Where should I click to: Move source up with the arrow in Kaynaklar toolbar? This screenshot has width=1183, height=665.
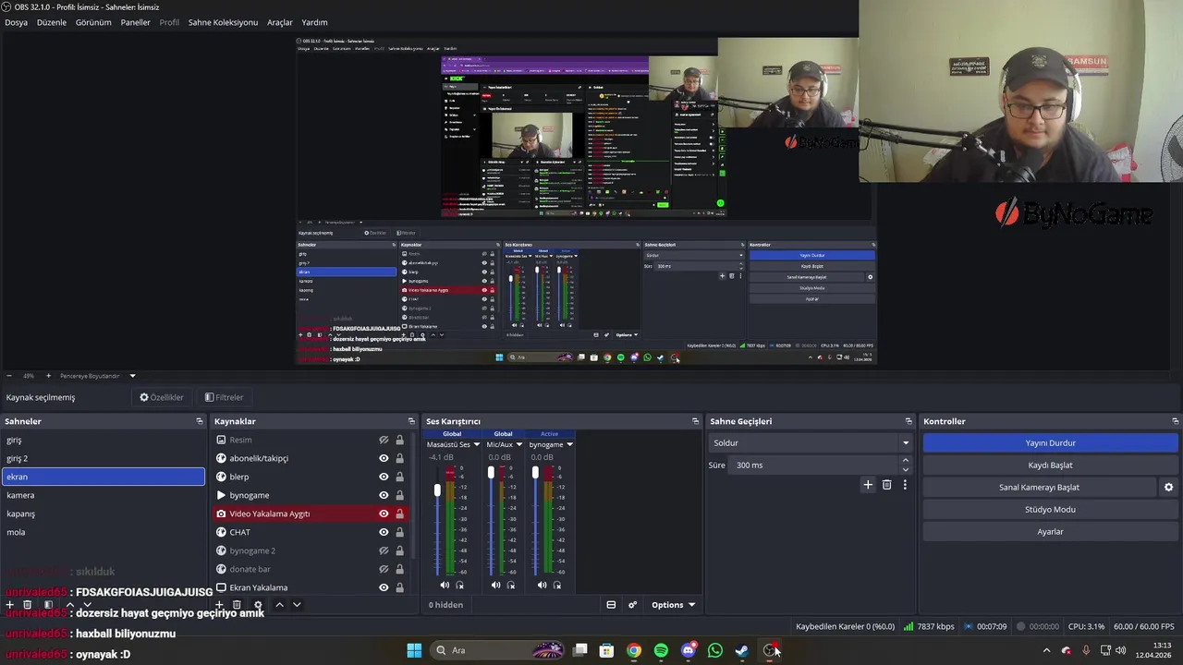279,605
